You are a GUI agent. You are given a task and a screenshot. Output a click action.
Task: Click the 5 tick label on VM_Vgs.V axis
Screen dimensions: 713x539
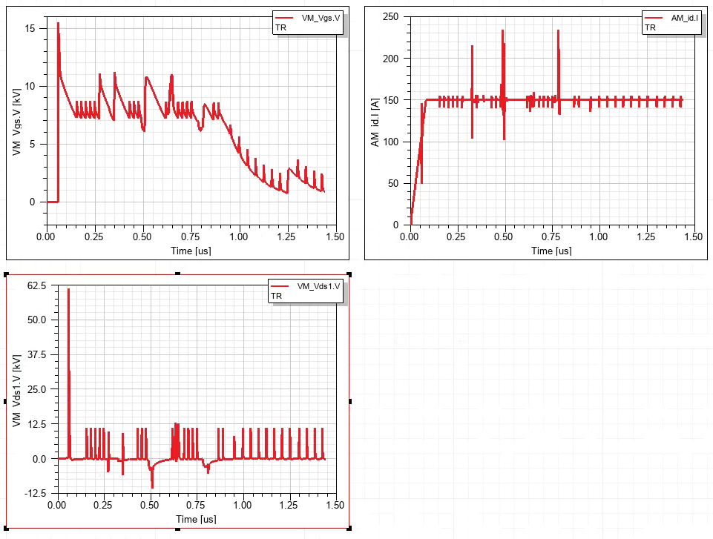[33, 144]
